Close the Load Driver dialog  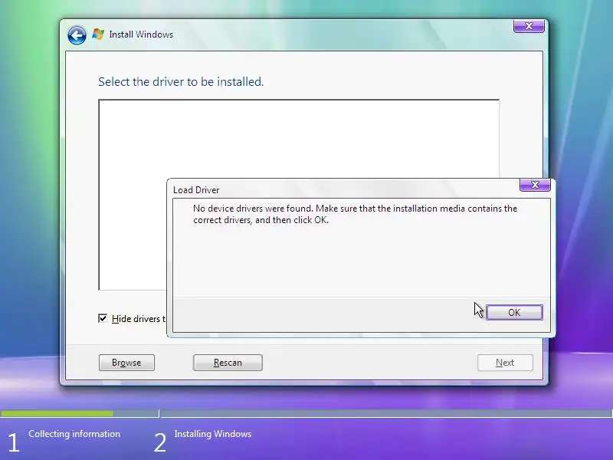click(x=535, y=185)
